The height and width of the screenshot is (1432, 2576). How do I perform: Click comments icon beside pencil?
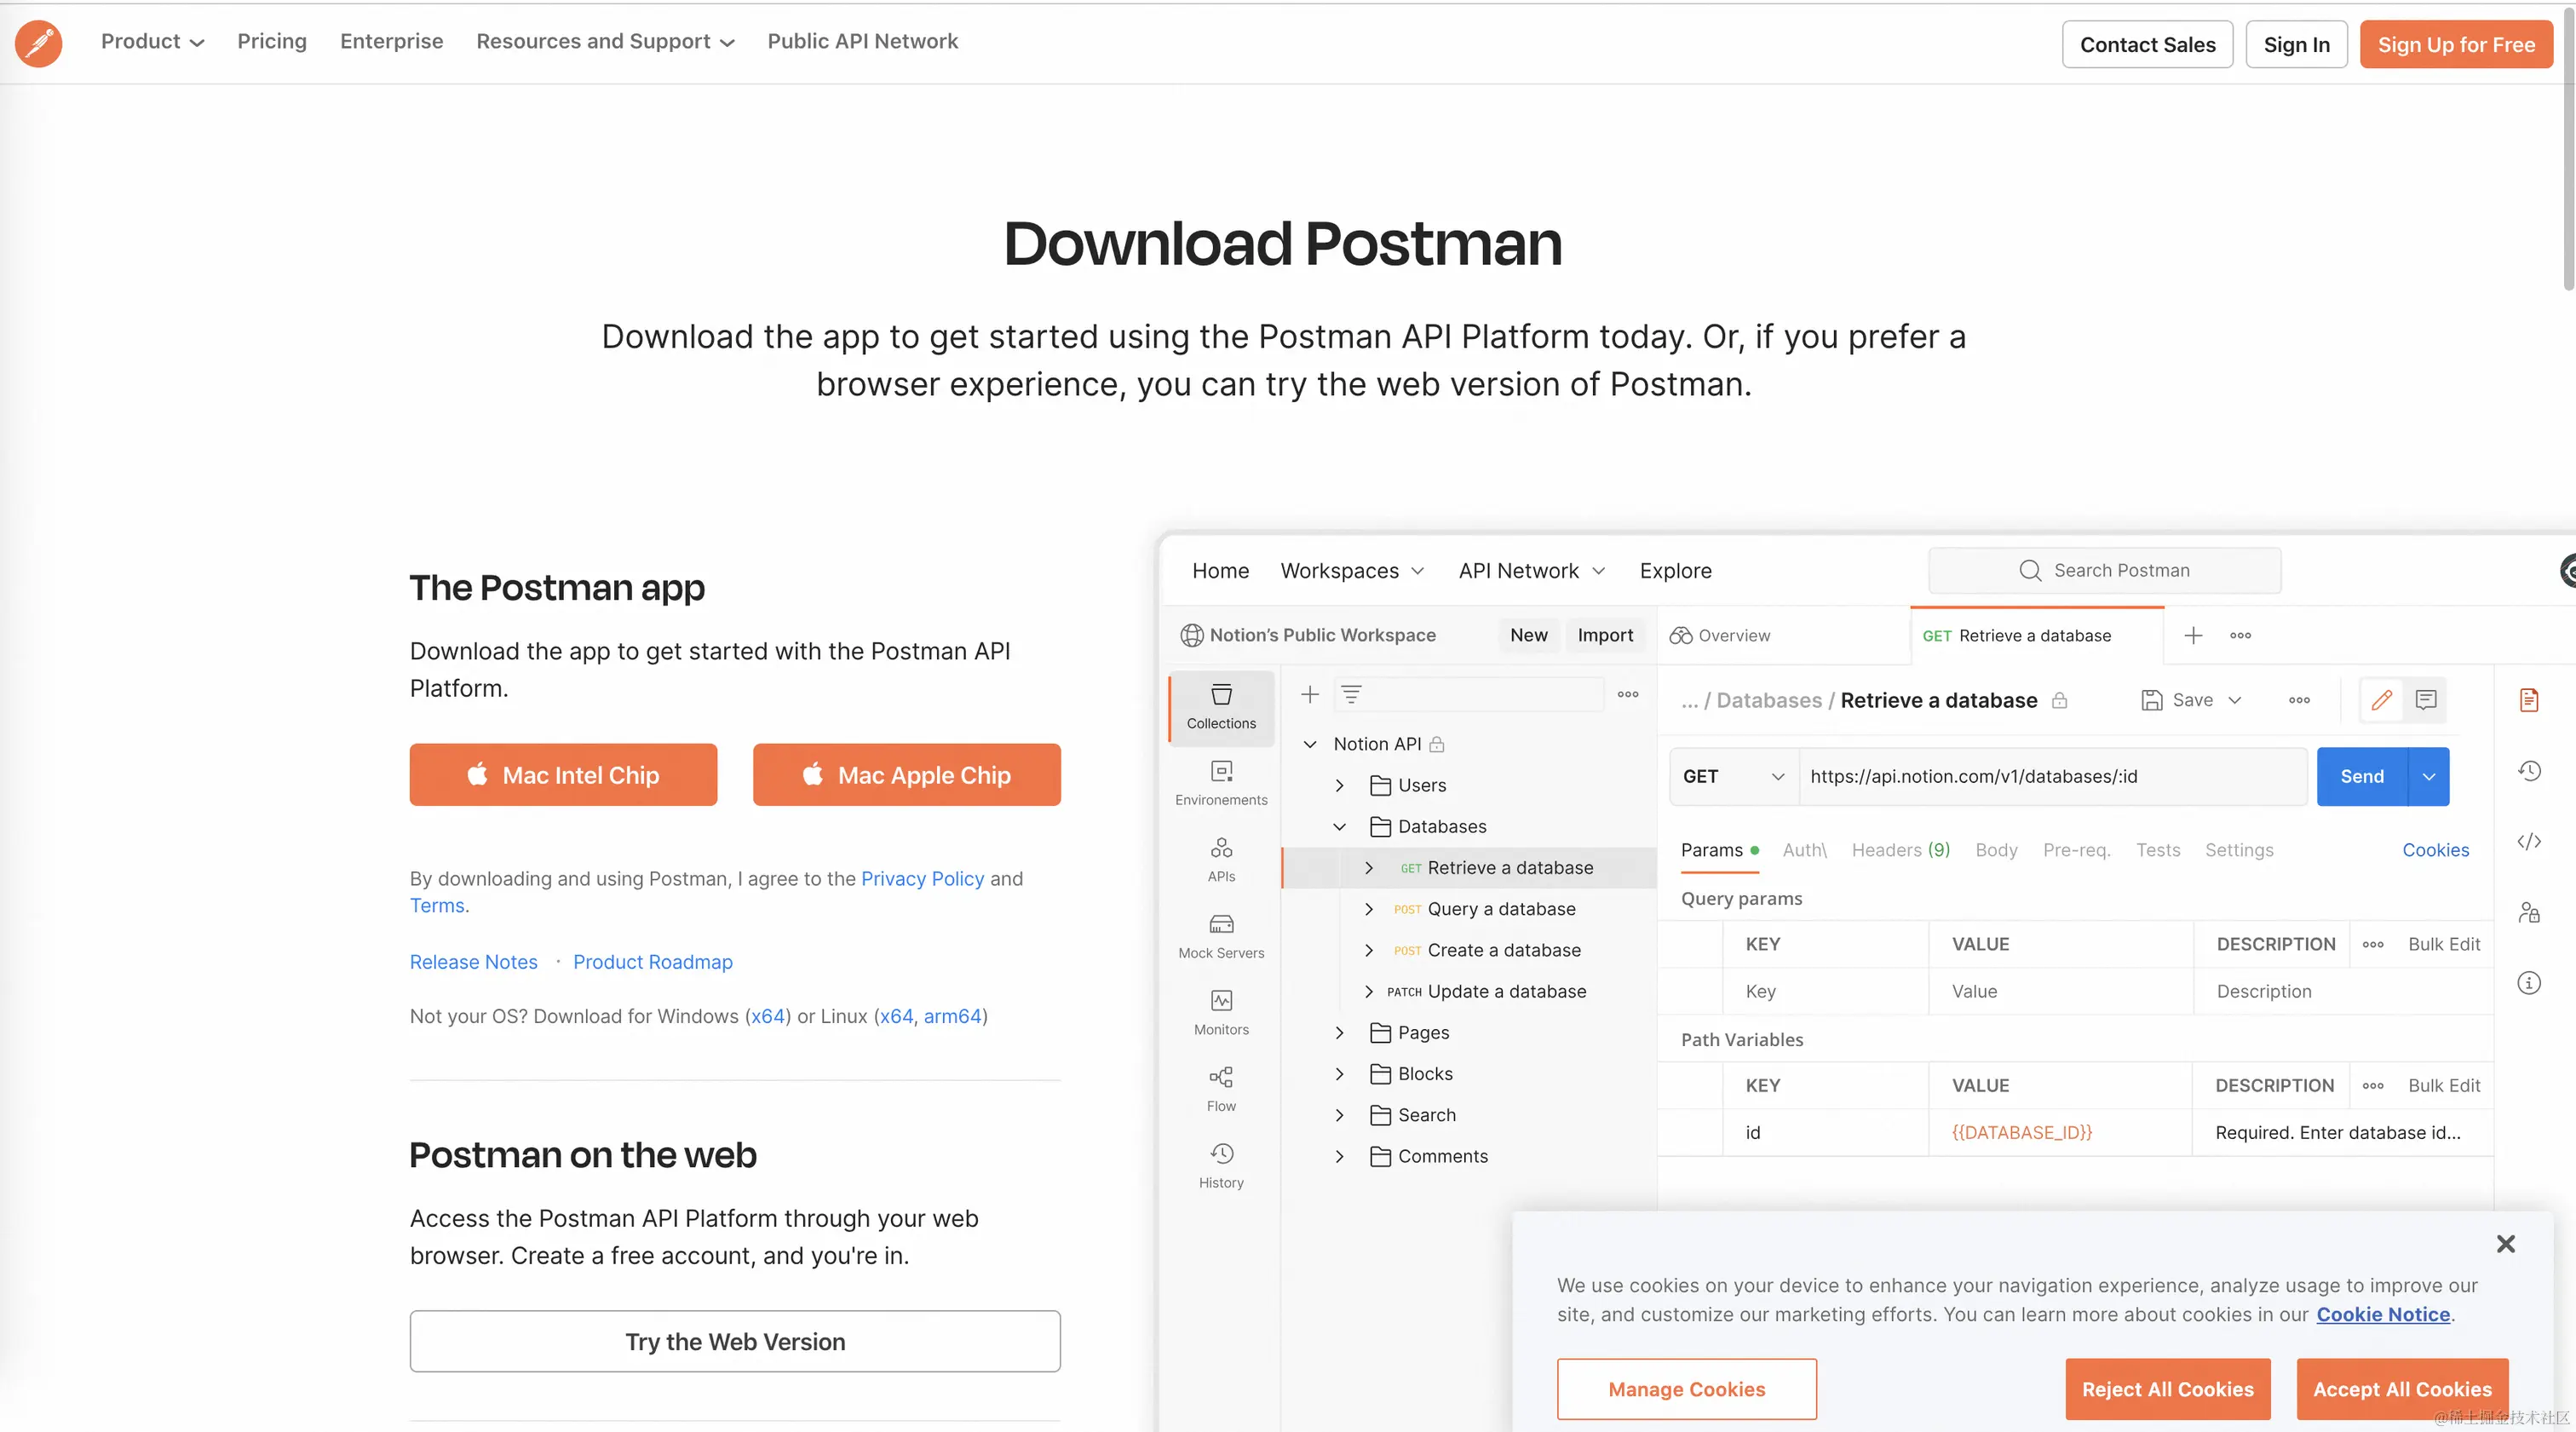[x=2426, y=700]
